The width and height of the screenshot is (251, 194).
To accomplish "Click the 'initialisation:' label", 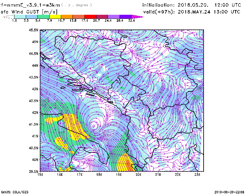I will (158, 5).
